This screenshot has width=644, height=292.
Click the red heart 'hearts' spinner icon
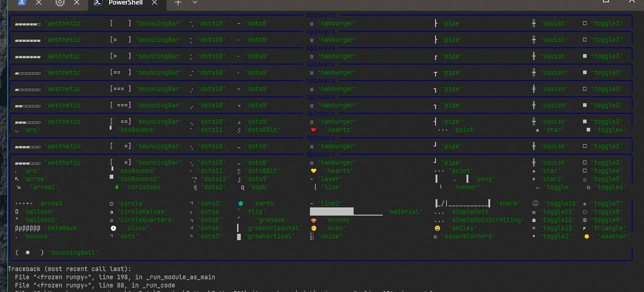[x=315, y=130]
